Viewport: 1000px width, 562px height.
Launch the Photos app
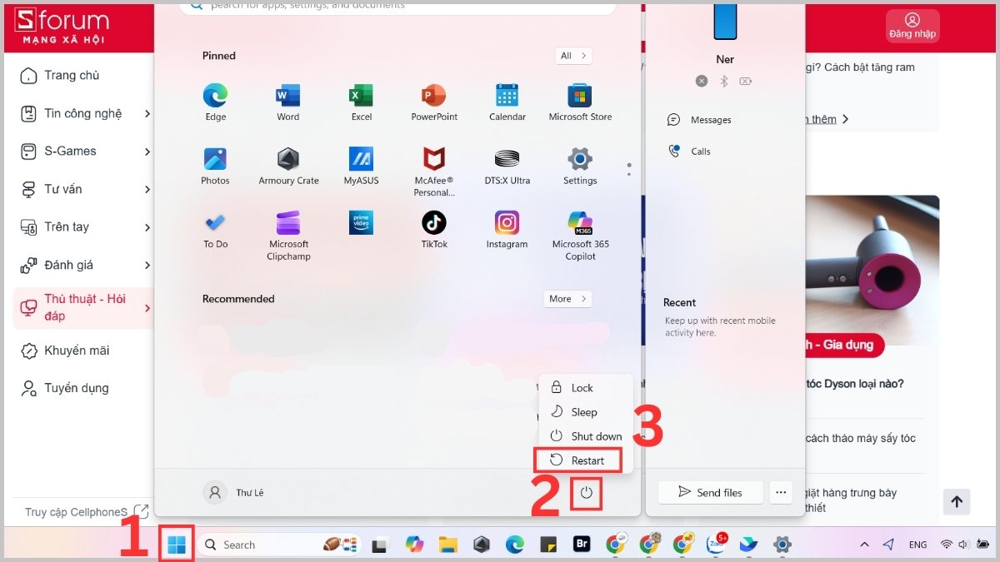215,167
